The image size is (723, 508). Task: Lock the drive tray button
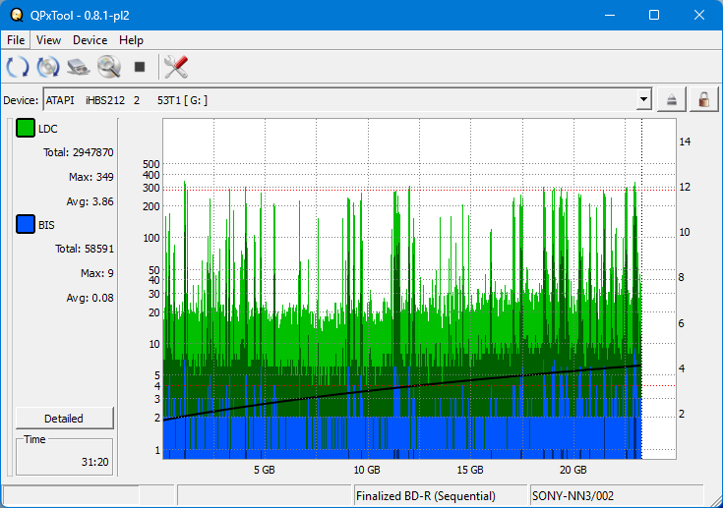pyautogui.click(x=703, y=99)
